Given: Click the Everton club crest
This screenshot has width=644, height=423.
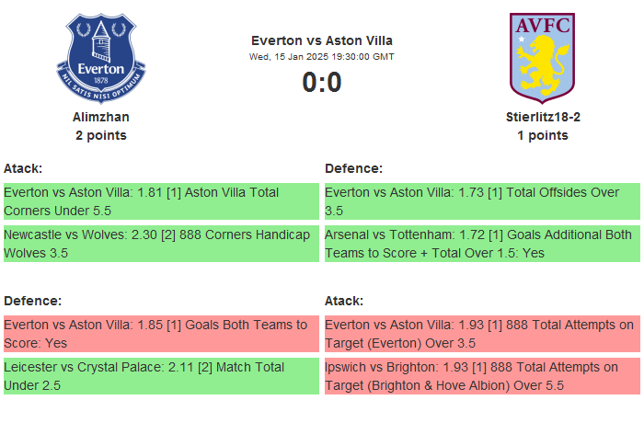Looking at the screenshot, I should pyautogui.click(x=101, y=59).
